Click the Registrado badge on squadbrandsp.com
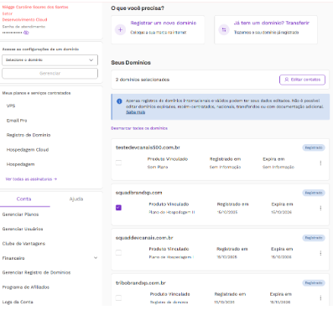 click(x=314, y=193)
